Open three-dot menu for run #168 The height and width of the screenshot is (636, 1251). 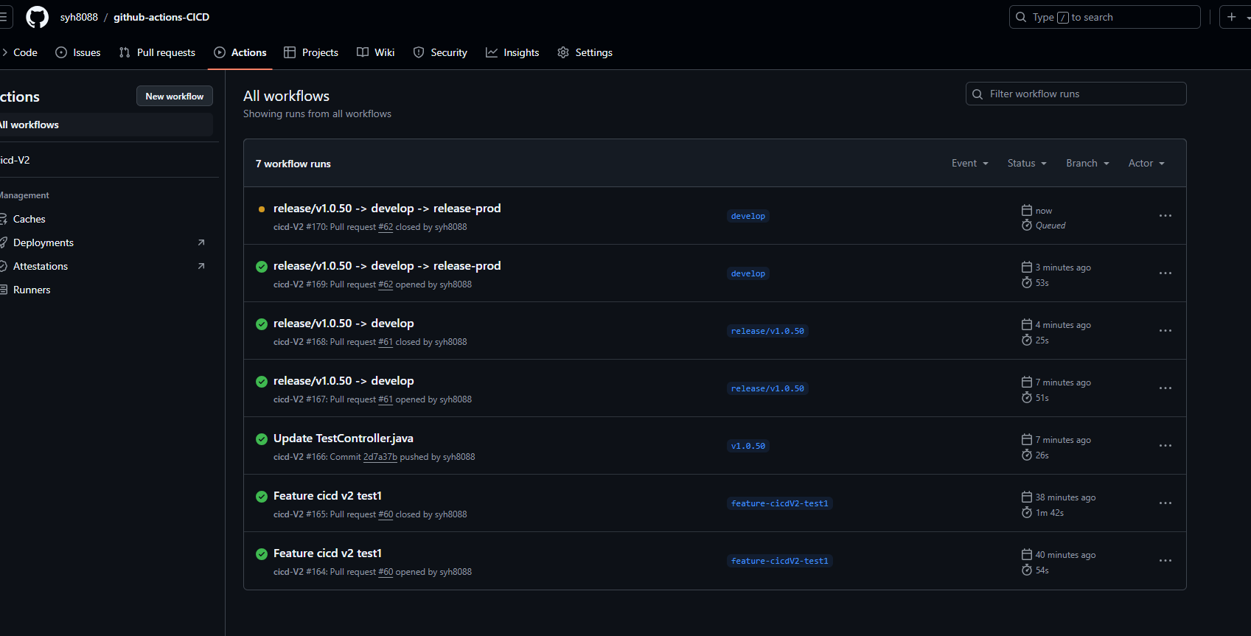coord(1165,331)
